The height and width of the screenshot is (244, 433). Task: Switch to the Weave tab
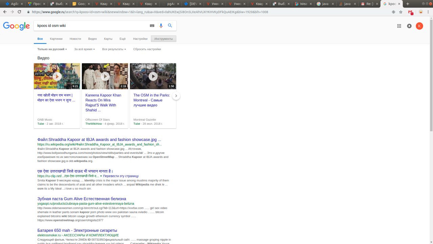coord(301,4)
